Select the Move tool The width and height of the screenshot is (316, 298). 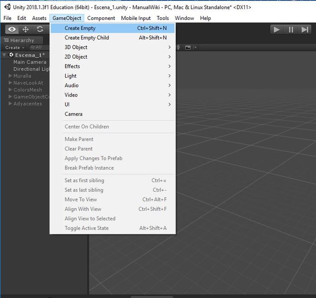click(x=25, y=29)
